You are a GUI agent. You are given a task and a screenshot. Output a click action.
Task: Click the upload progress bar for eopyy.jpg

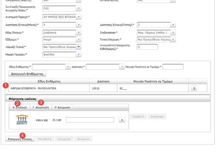tap(90, 120)
